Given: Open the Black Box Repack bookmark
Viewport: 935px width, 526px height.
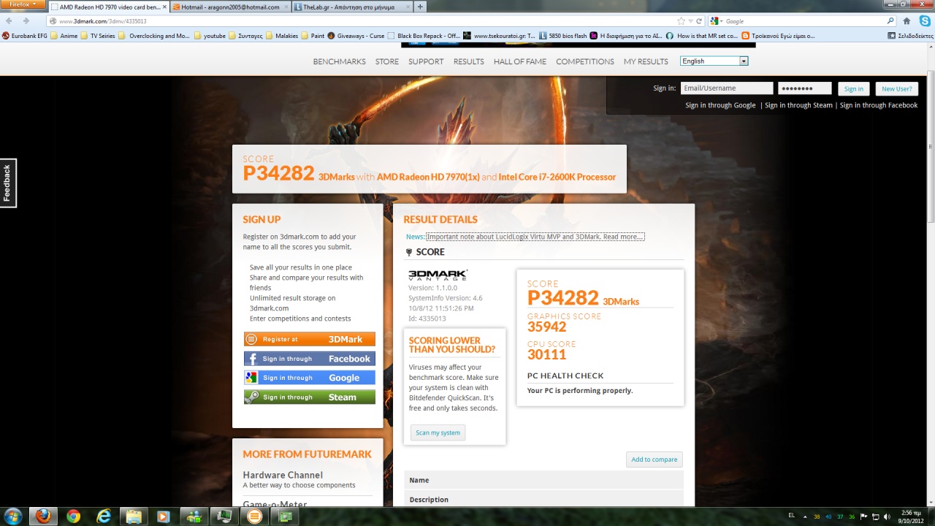Looking at the screenshot, I should (x=424, y=35).
